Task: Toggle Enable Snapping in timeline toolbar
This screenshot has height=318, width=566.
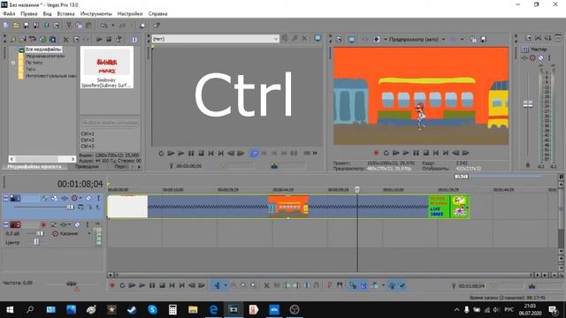Action: click(x=353, y=285)
